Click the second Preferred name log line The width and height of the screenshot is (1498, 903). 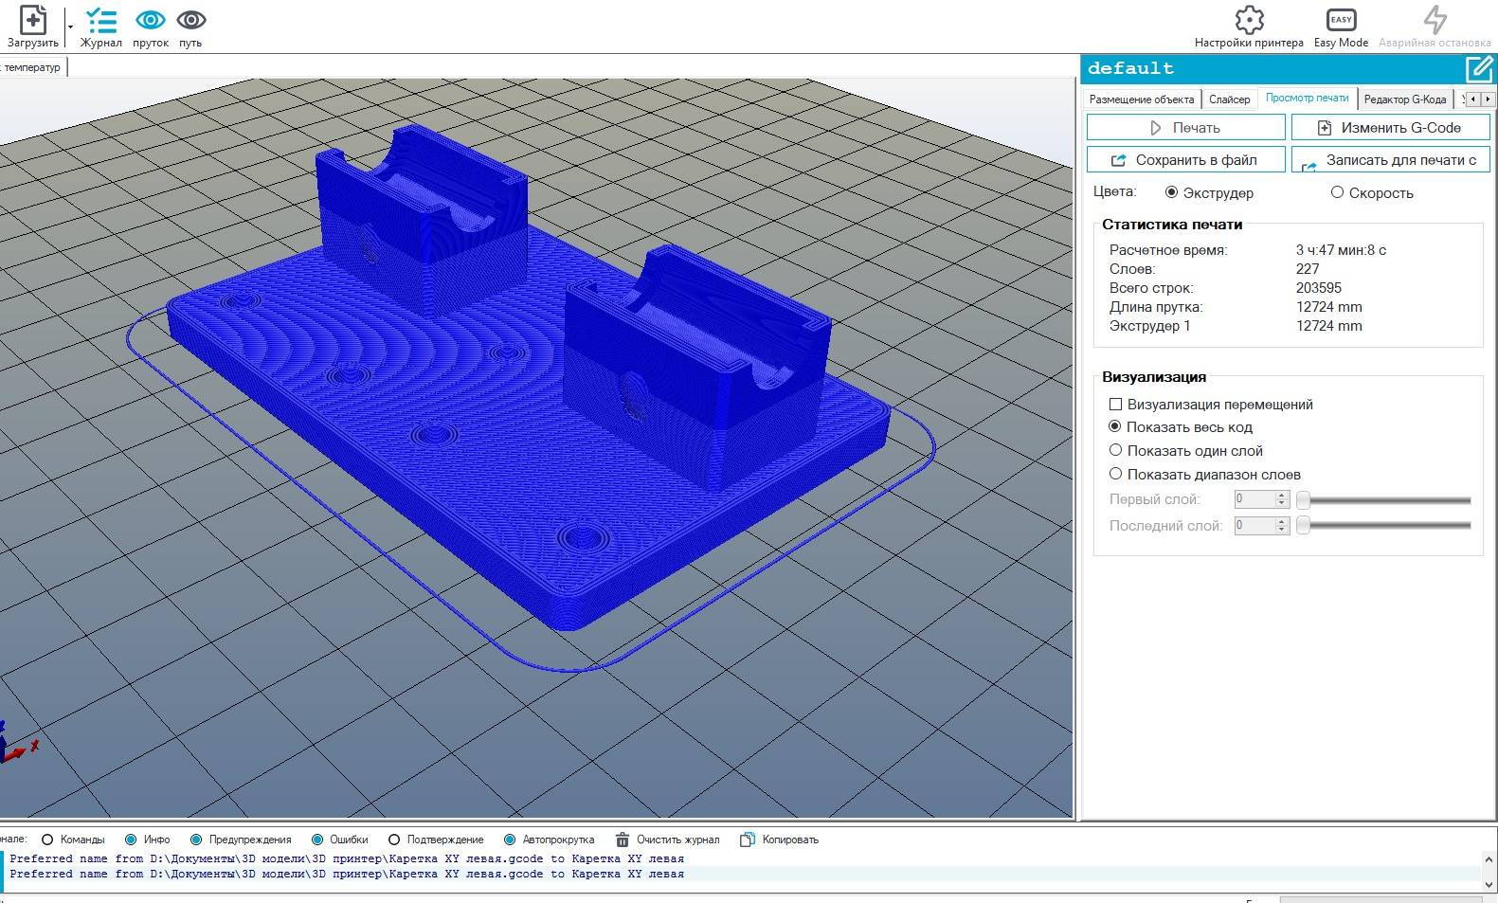click(x=347, y=874)
